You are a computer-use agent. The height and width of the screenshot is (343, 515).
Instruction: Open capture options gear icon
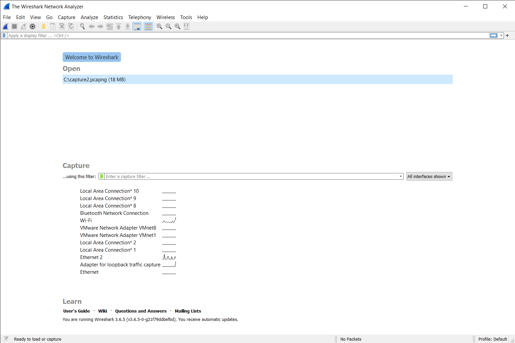pyautogui.click(x=33, y=26)
